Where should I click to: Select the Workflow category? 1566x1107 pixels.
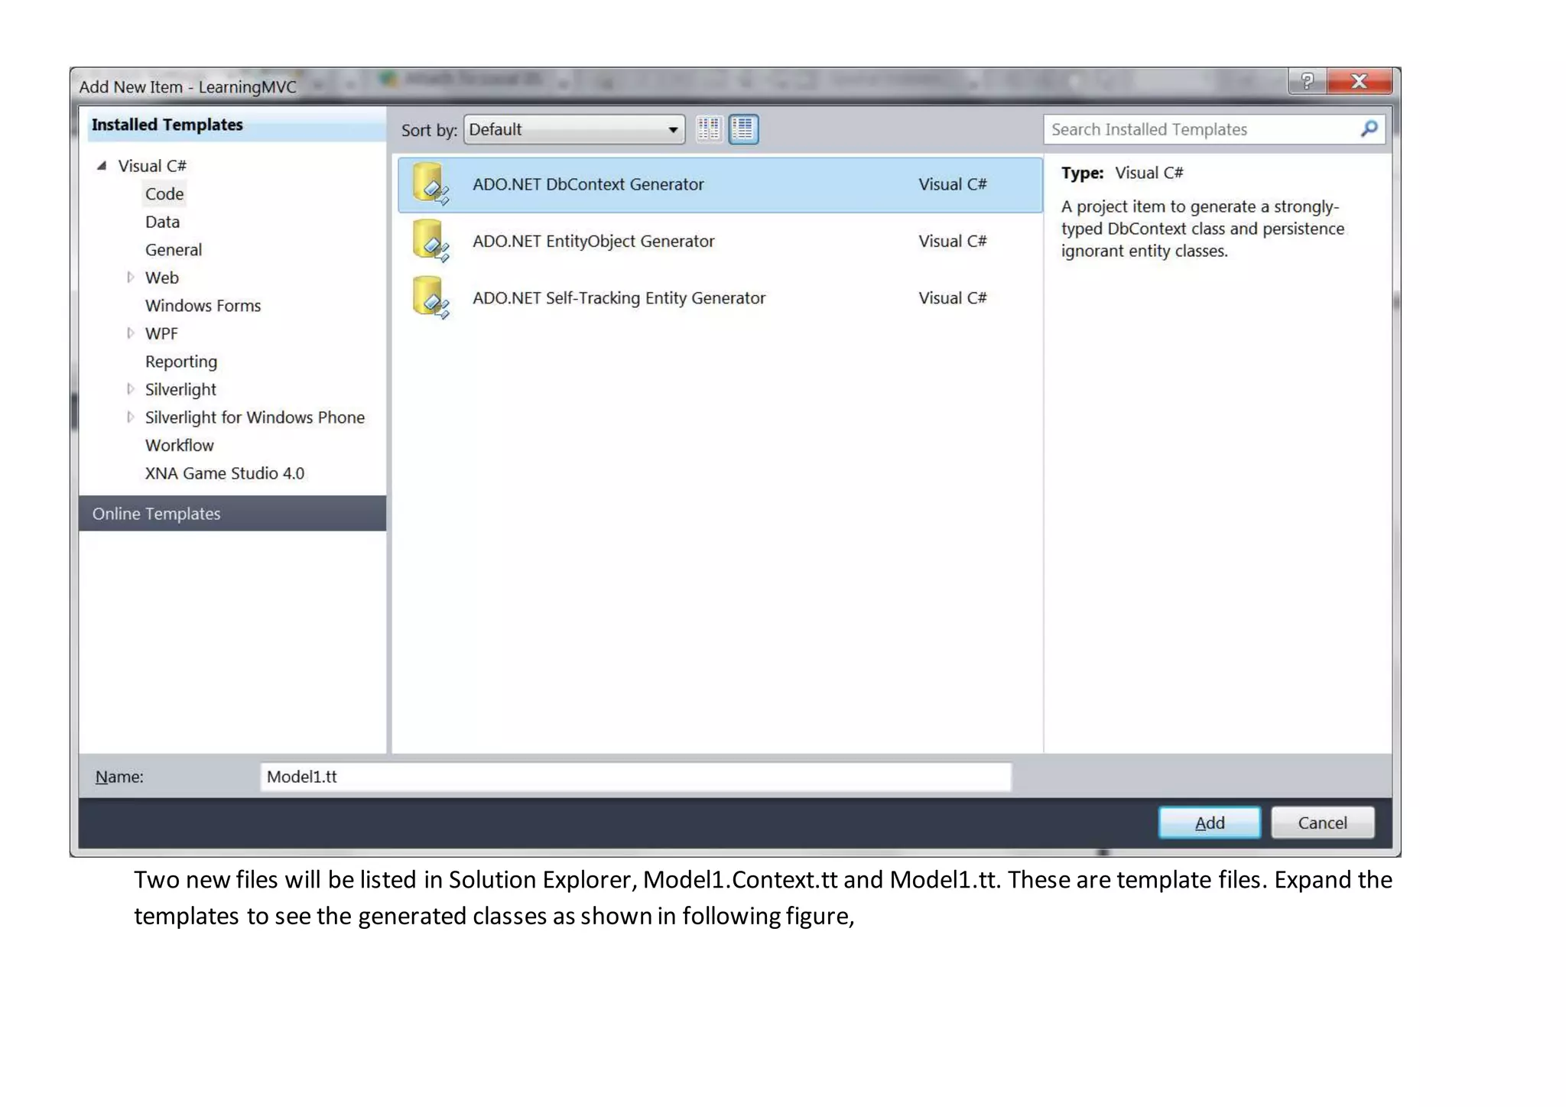point(179,445)
